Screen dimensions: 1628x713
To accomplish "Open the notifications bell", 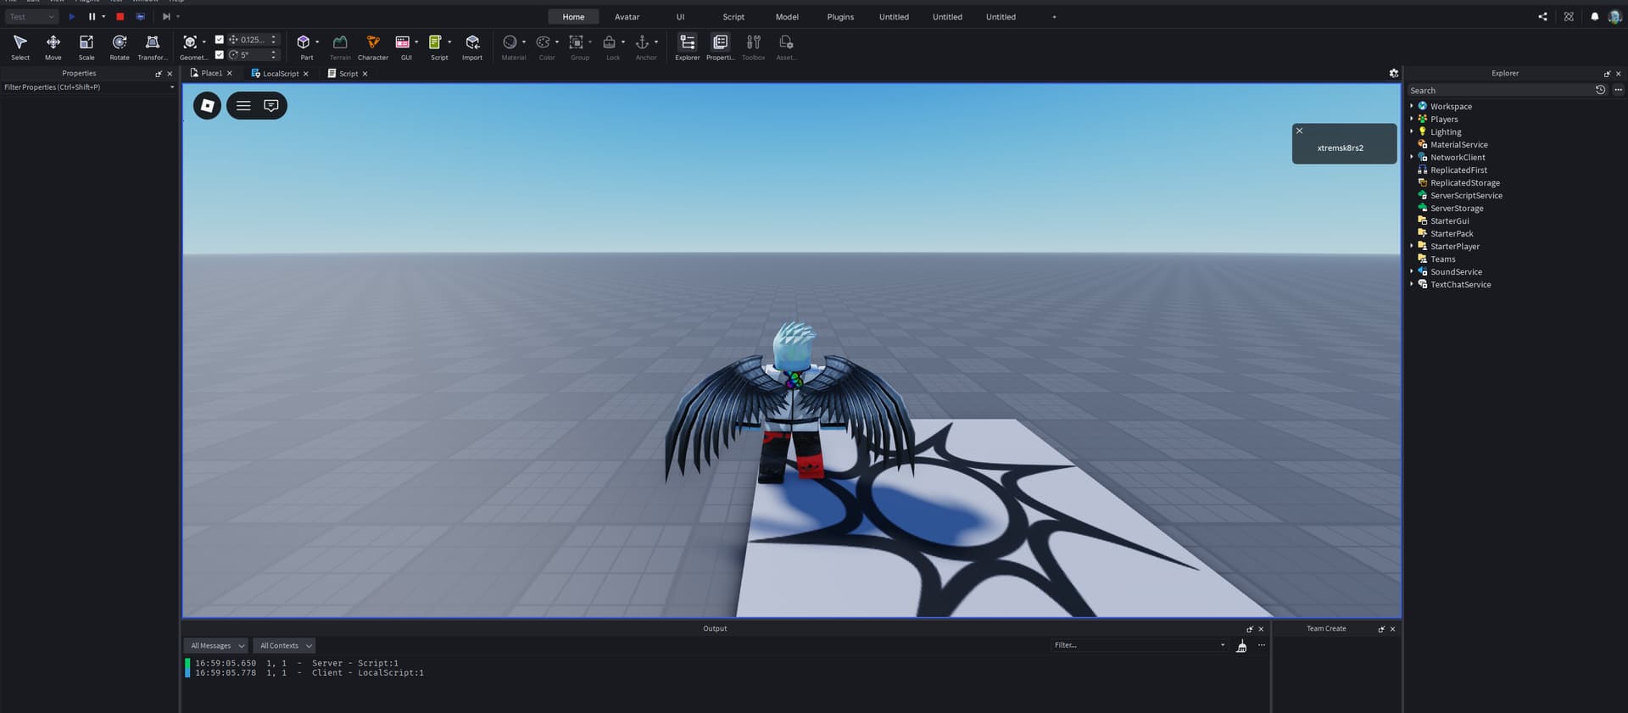I will tap(1594, 16).
